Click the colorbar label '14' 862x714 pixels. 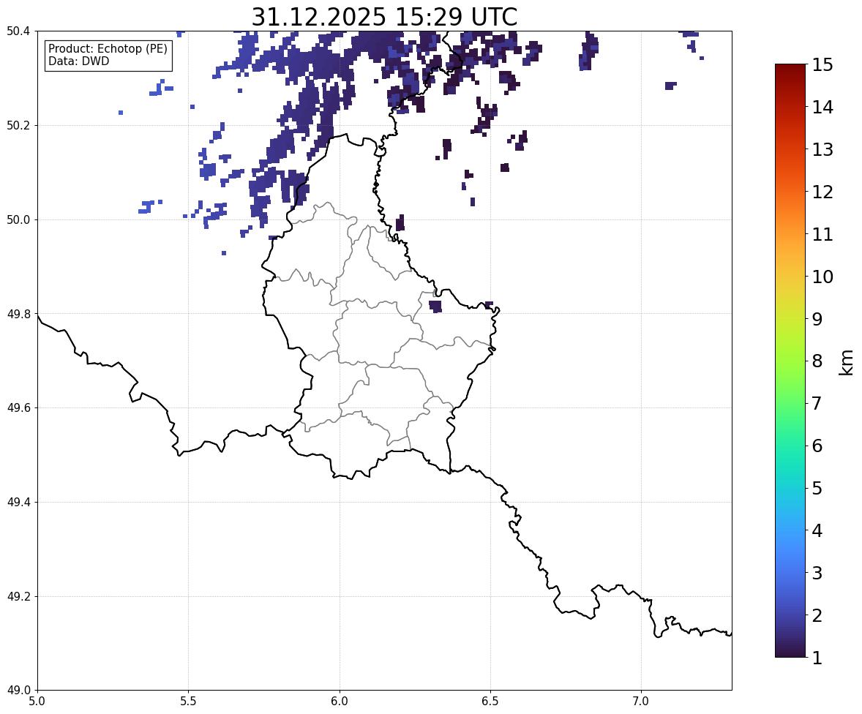click(822, 108)
